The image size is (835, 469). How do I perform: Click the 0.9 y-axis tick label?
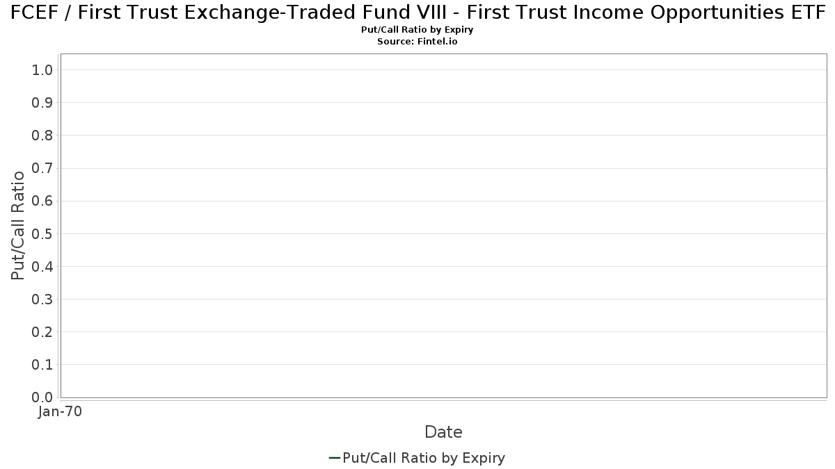[42, 102]
